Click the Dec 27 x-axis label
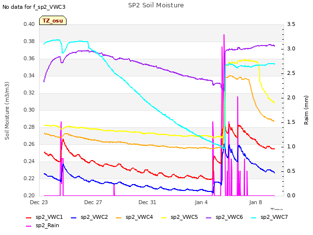313x235 pixels. (x=93, y=202)
